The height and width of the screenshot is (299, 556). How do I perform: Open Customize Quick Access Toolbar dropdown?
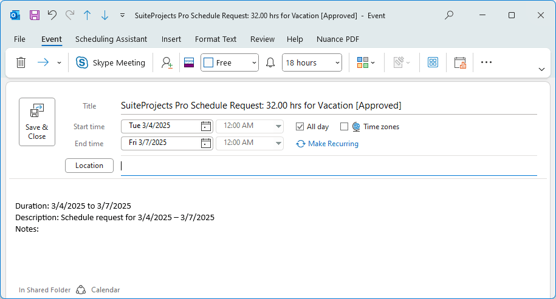122,15
